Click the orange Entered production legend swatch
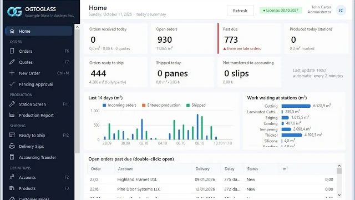 coord(144,105)
